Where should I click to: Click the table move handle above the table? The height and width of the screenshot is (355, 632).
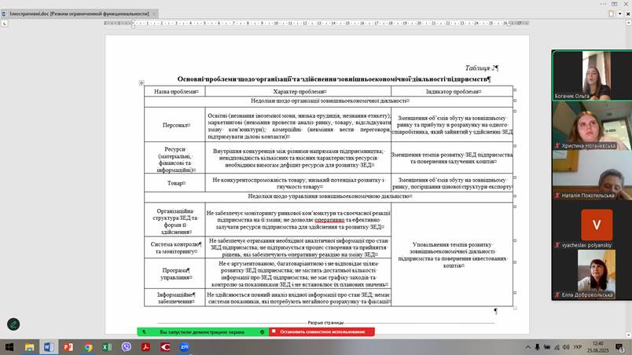(141, 82)
